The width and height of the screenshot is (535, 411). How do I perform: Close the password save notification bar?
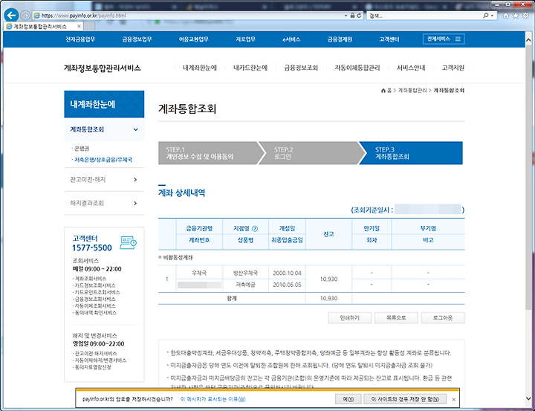point(453,399)
